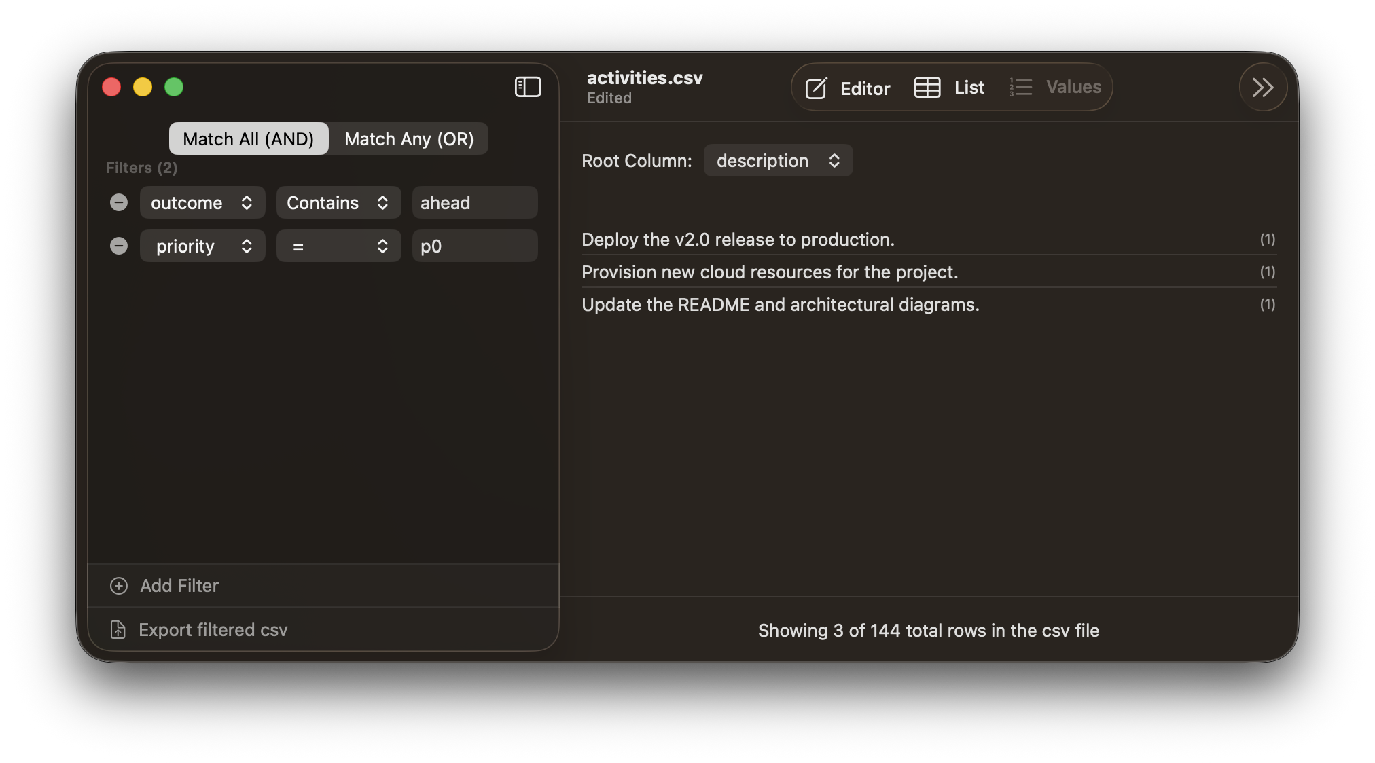Open the outcome column dropdown
This screenshot has height=763, width=1375.
[x=202, y=203]
